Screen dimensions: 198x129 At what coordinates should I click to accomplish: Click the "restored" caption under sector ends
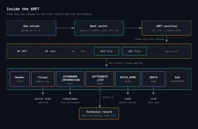pyautogui.click(x=43, y=102)
